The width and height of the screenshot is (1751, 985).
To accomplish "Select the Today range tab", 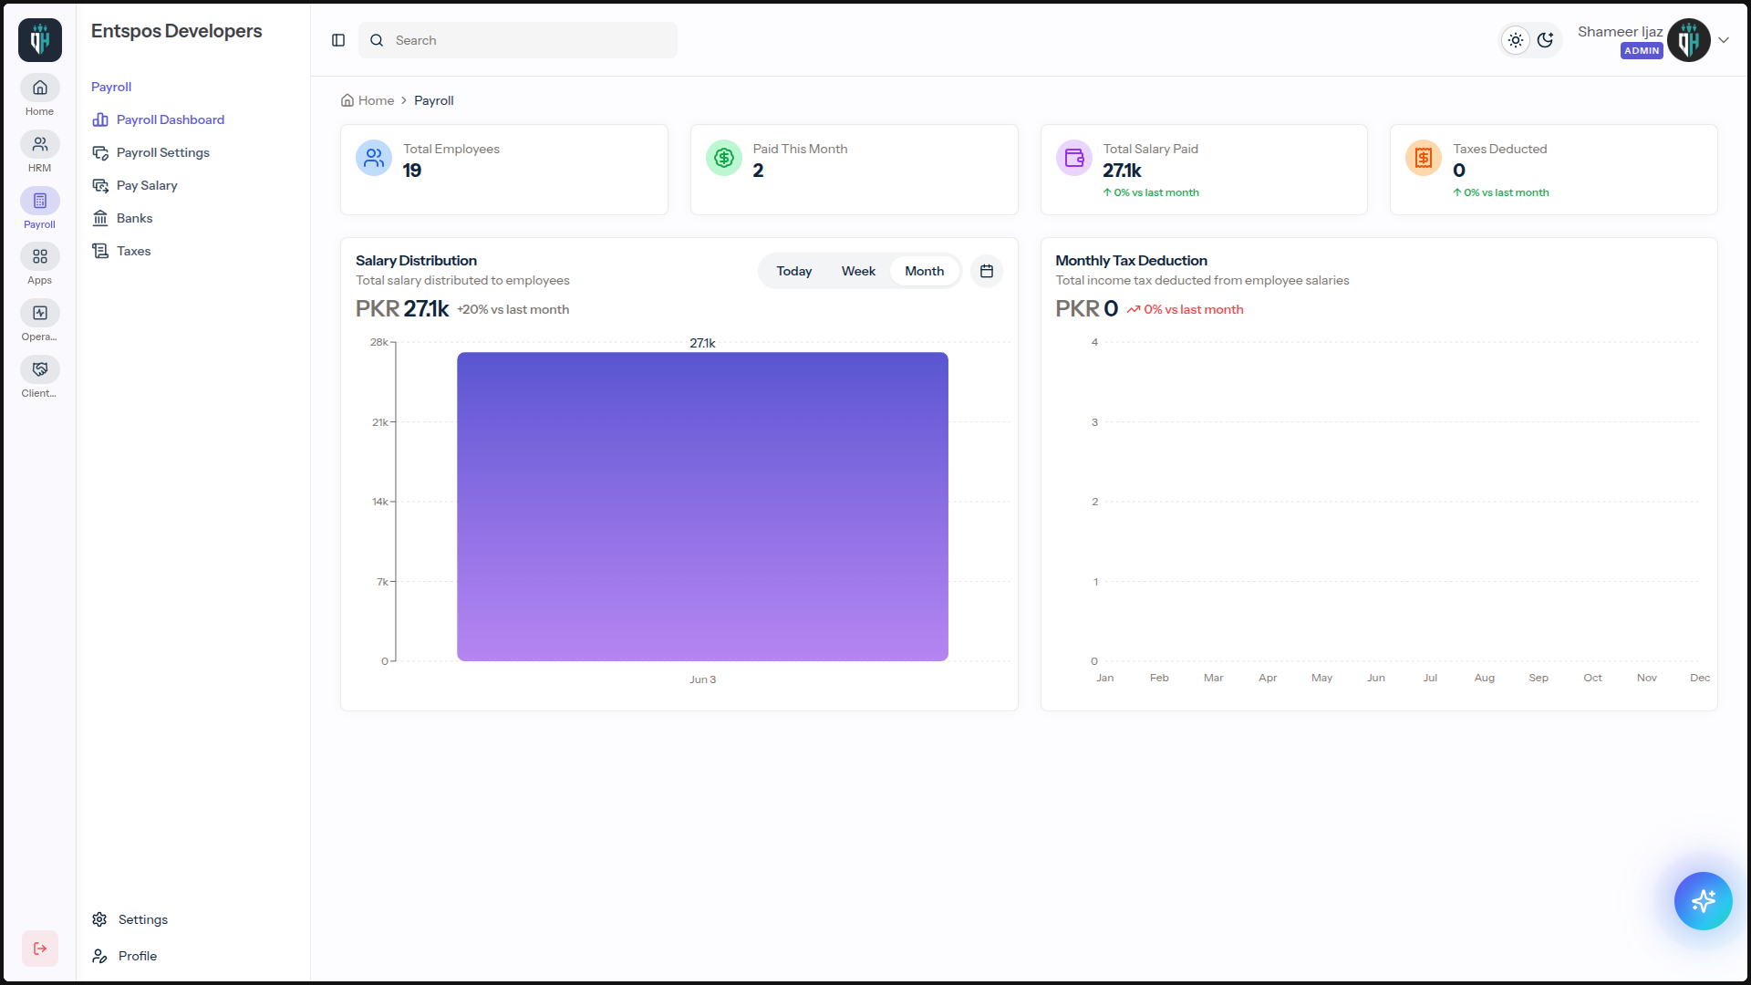I will click(794, 271).
